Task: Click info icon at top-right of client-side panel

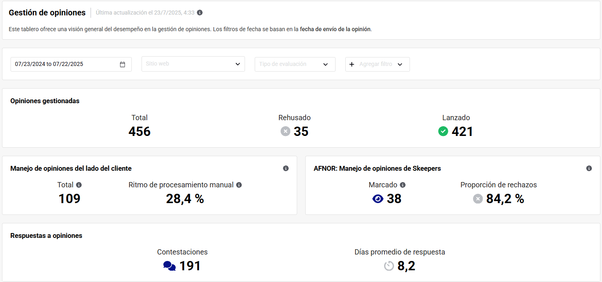Action: coord(286,168)
